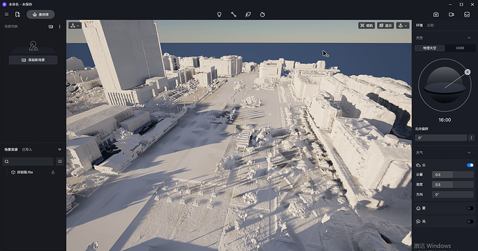Viewport: 478px width, 251px height.
Task: Click the cloud weather icon
Action: pos(418,165)
